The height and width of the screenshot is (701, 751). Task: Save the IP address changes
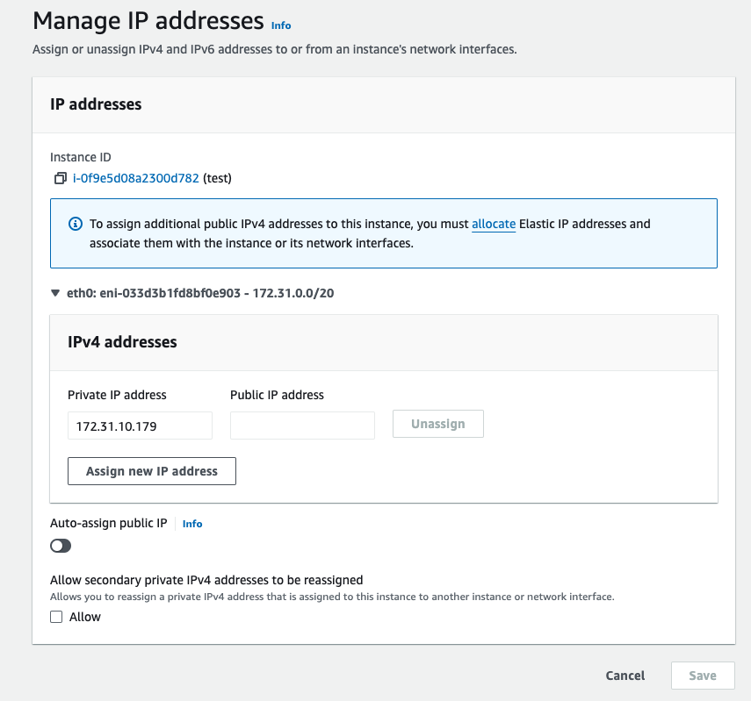(702, 676)
